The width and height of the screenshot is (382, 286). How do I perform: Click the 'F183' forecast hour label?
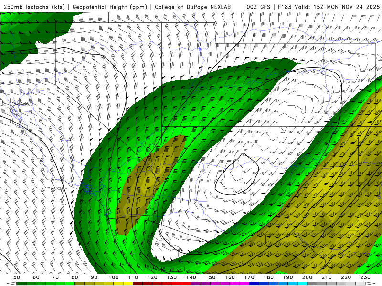[x=285, y=7]
